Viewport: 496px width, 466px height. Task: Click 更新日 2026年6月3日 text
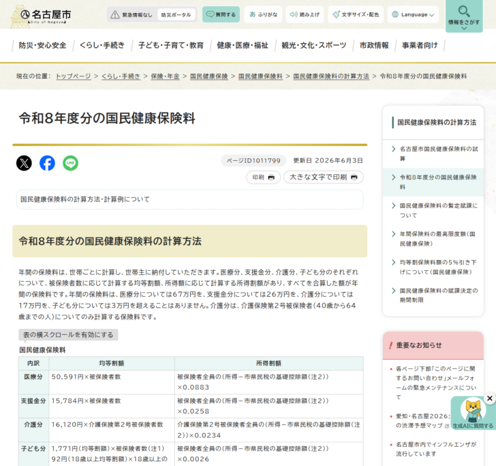point(328,160)
